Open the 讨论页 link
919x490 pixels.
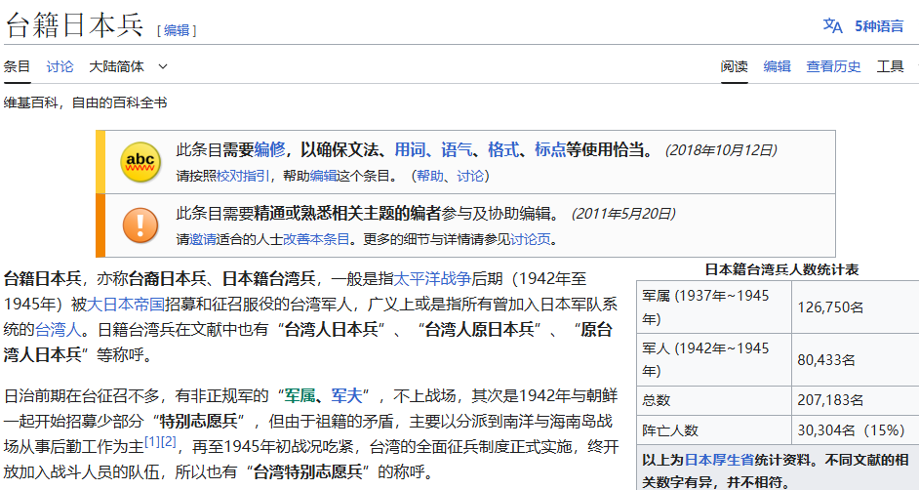click(531, 239)
